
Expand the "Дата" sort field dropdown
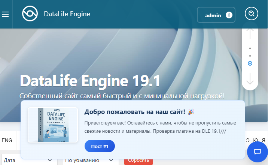click(30, 160)
